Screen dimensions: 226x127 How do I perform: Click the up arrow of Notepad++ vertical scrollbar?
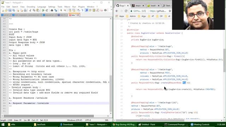pos(111,19)
